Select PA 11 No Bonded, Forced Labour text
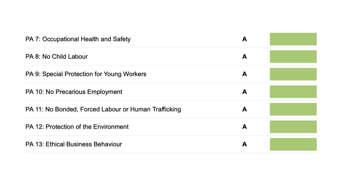The height and width of the screenshot is (178, 349). (103, 109)
